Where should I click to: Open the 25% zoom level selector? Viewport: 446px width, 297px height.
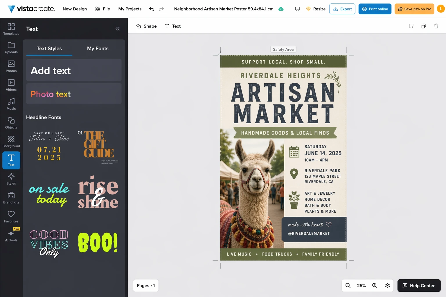click(361, 286)
